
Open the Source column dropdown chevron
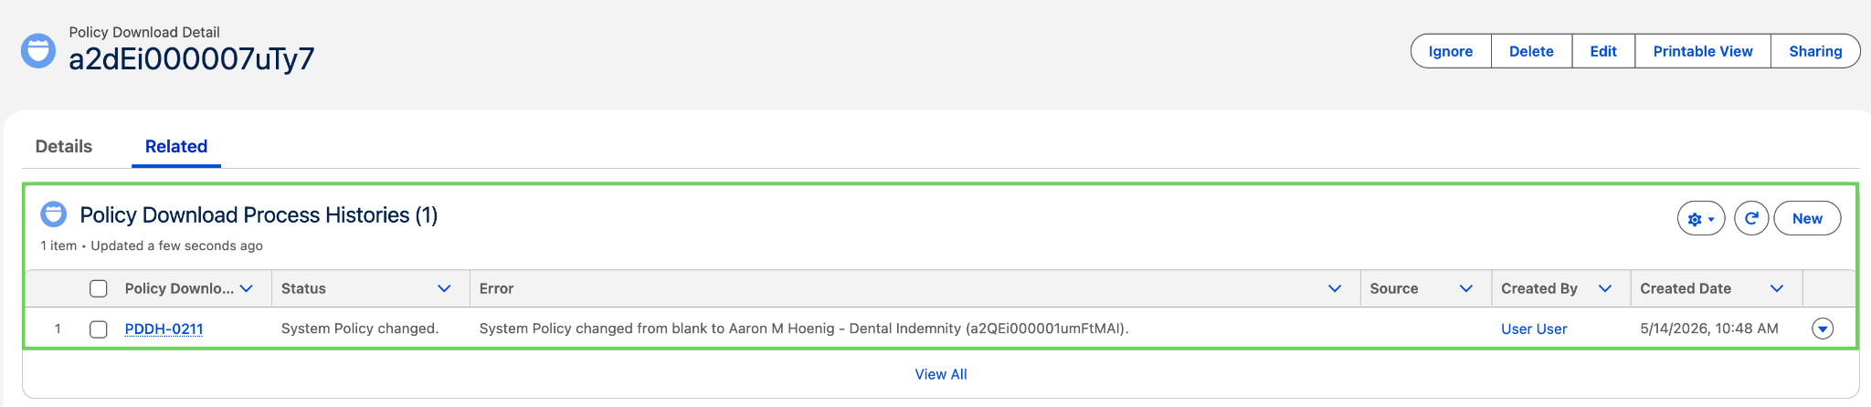tap(1466, 288)
